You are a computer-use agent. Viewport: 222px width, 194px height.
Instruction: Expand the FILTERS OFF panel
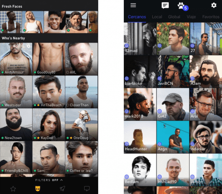[49, 180]
